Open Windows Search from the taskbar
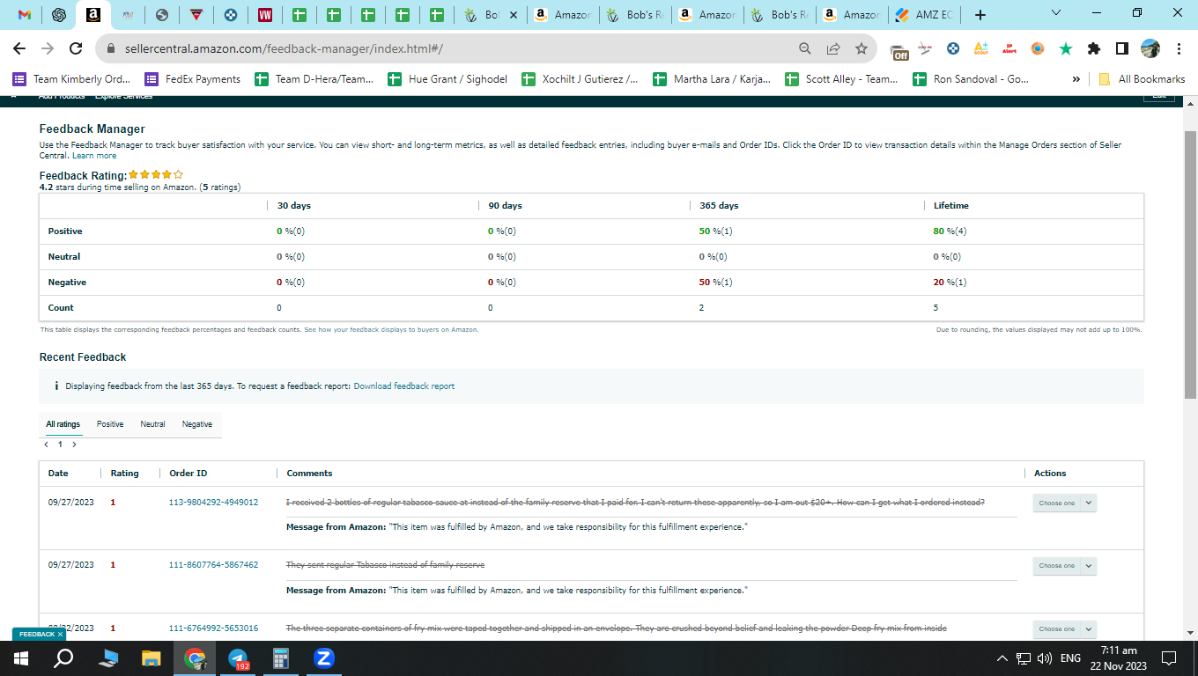This screenshot has width=1198, height=676. [63, 658]
